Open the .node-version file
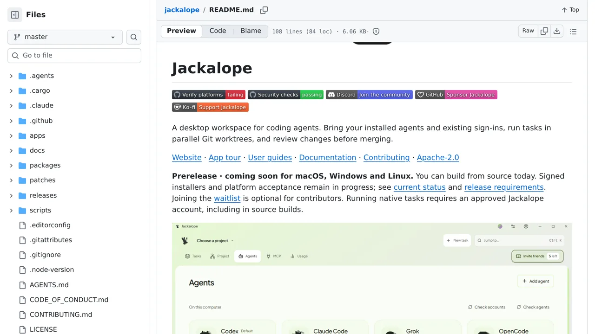Image resolution: width=595 pixels, height=334 pixels. coord(52,270)
